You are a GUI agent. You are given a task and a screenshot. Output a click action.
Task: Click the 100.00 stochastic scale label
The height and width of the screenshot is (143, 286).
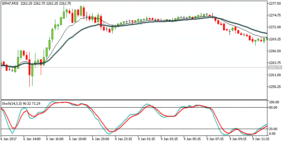[x=275, y=102]
